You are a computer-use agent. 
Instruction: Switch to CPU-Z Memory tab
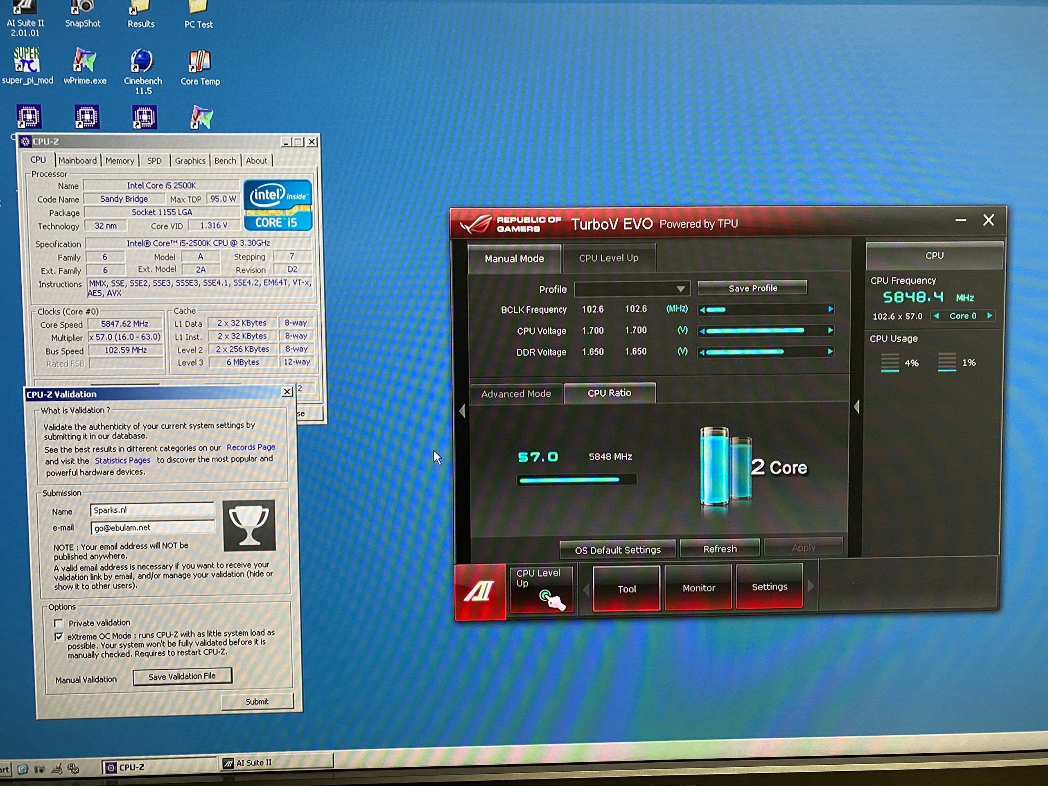(x=120, y=160)
